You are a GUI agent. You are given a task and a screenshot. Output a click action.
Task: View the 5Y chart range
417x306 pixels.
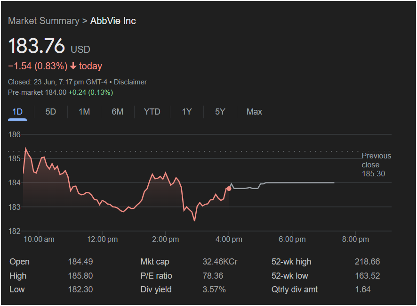(x=220, y=112)
